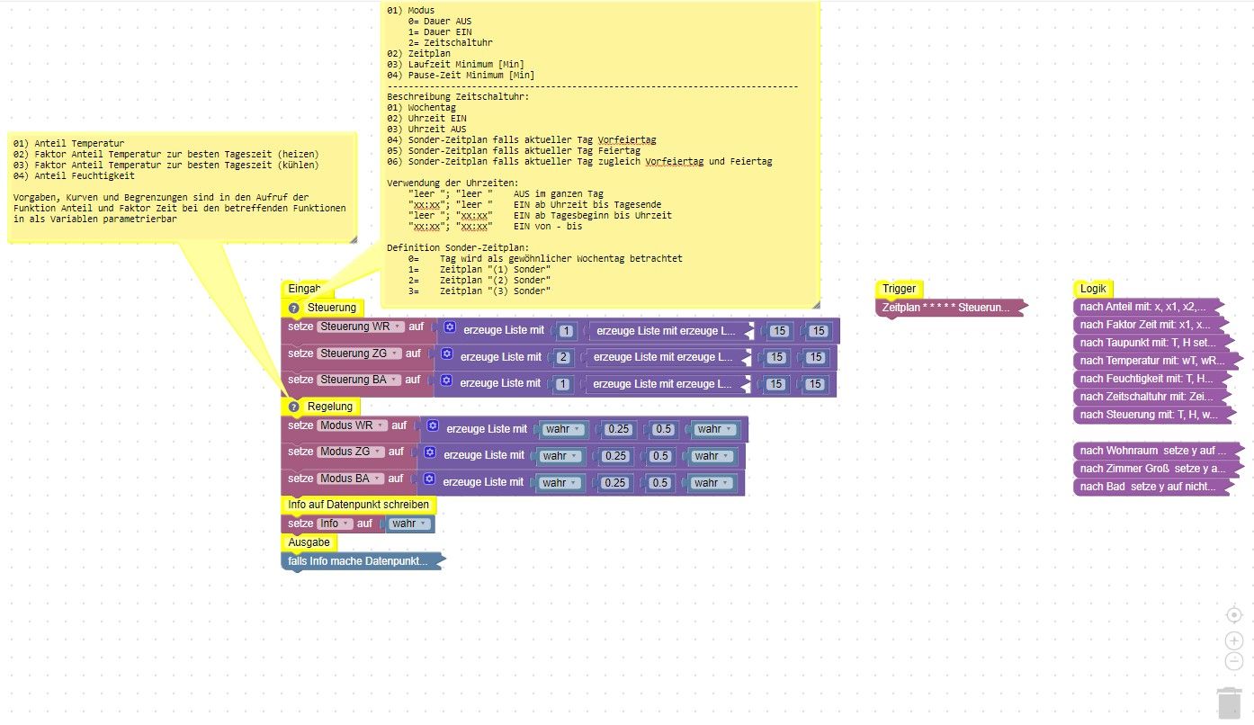Viewport: 1254px width, 725px height.
Task: Click the 'Definition Sonder-Zeitplan:' note heading
Action: coord(458,247)
